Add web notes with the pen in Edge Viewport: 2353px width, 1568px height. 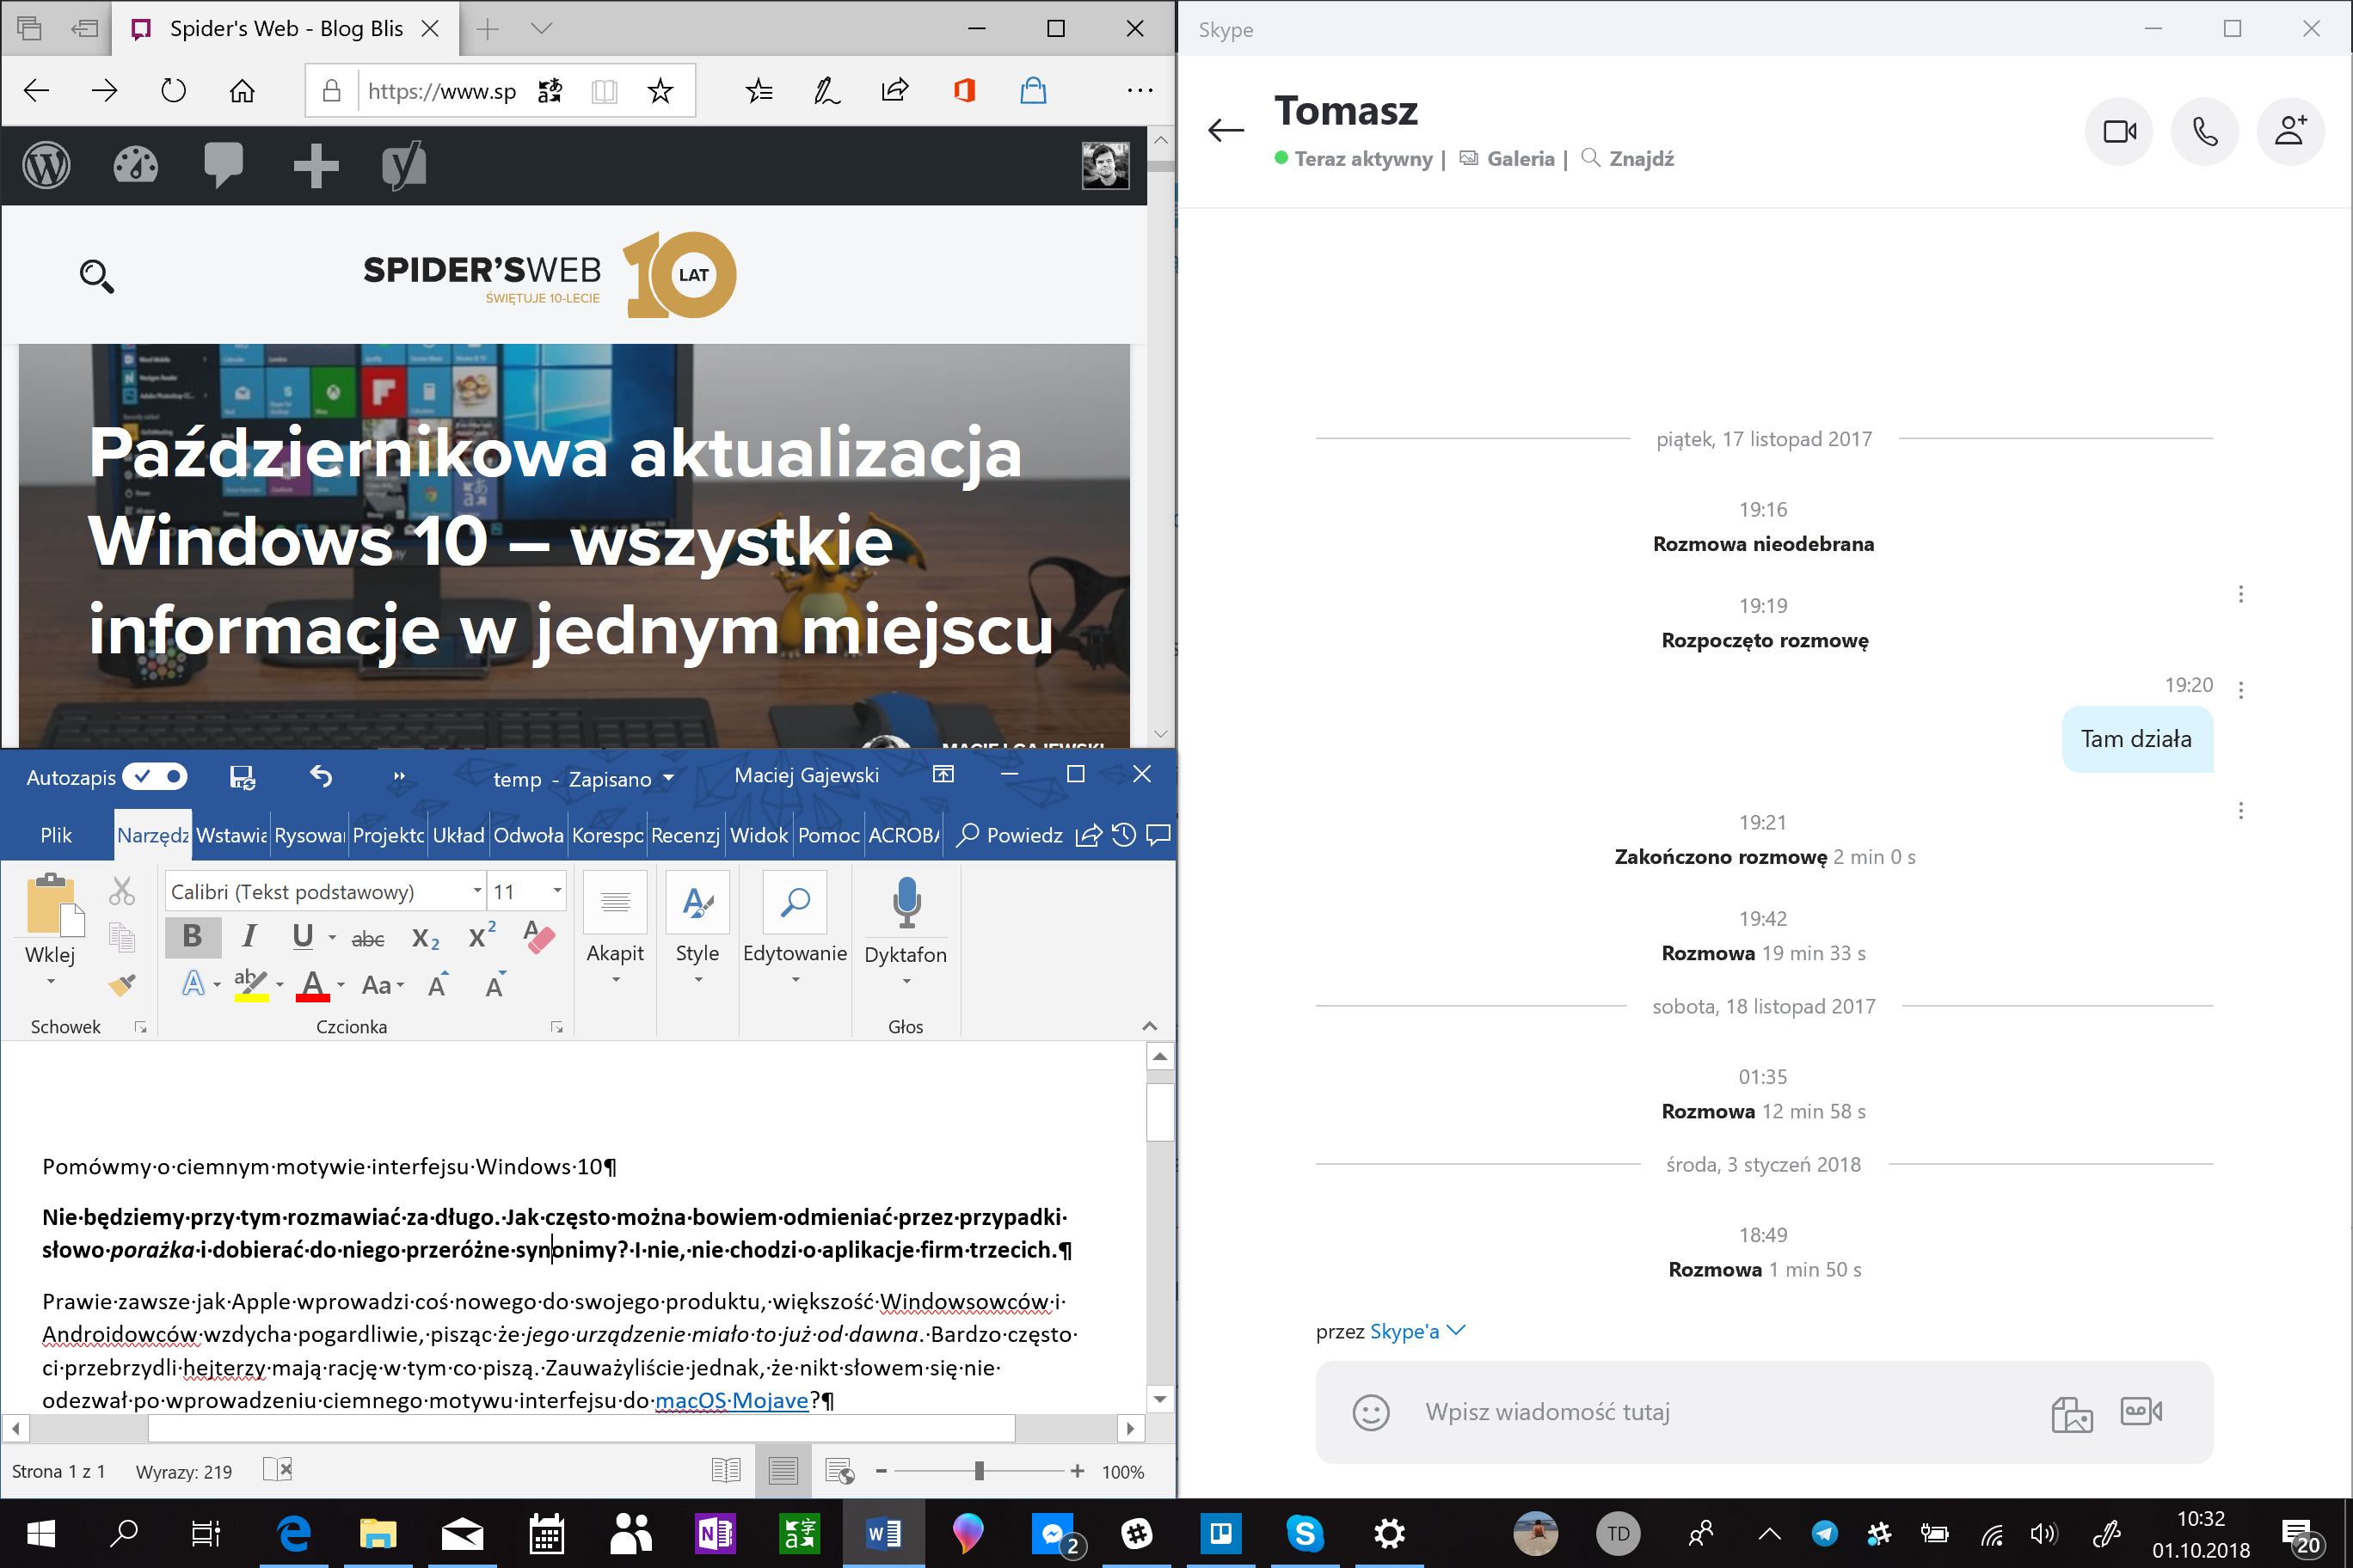pos(826,91)
